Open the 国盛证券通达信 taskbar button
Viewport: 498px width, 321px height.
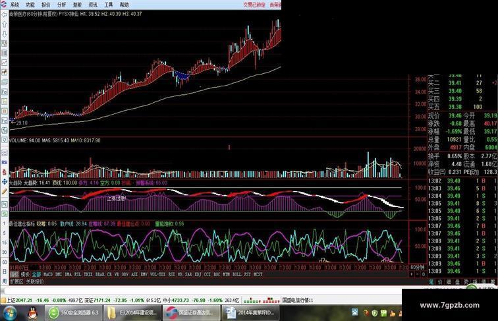tap(192, 312)
